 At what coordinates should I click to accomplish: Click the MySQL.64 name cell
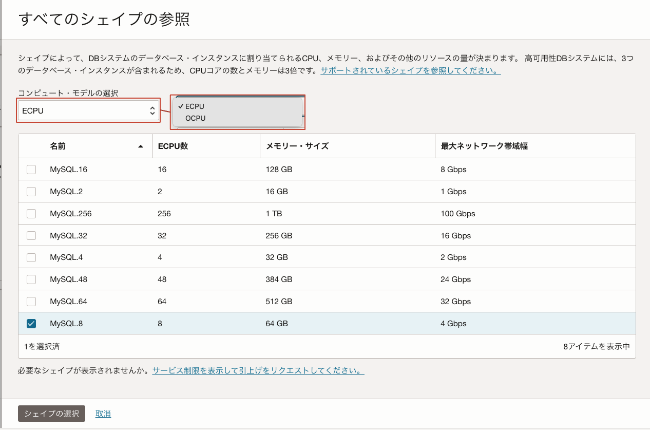(68, 301)
